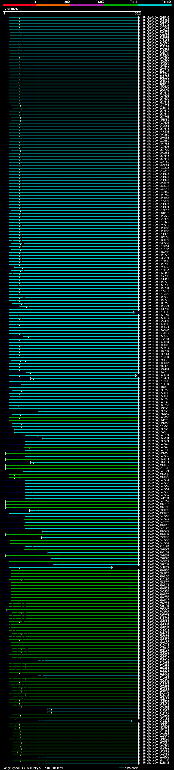Select label UniRef100_C6TLM4
The width and height of the screenshot is (174, 770).
click(x=156, y=54)
